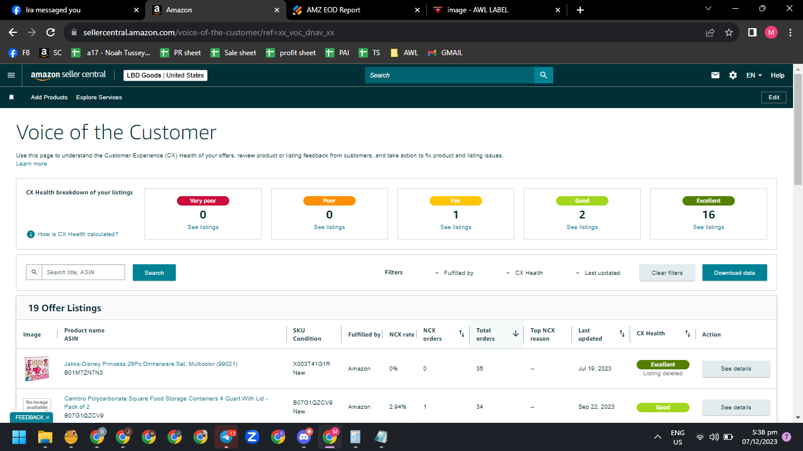Open the Help link in the header
The height and width of the screenshot is (451, 803).
pyautogui.click(x=778, y=75)
